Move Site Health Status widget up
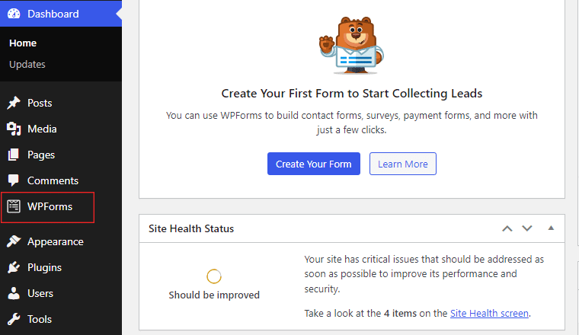This screenshot has height=335, width=579. (507, 228)
